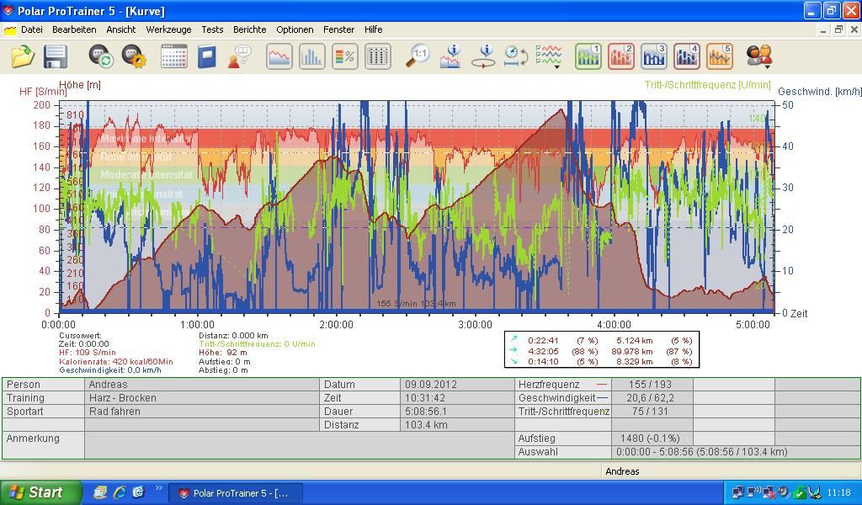Viewport: 862px width, 505px height.
Task: Toggle curve layout preset 1
Action: pos(588,56)
